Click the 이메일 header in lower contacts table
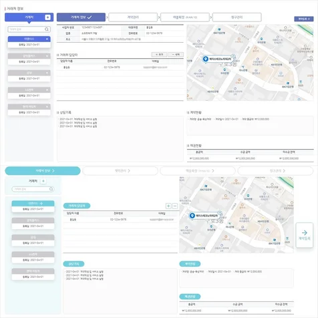The image size is (318, 318). click(162, 213)
